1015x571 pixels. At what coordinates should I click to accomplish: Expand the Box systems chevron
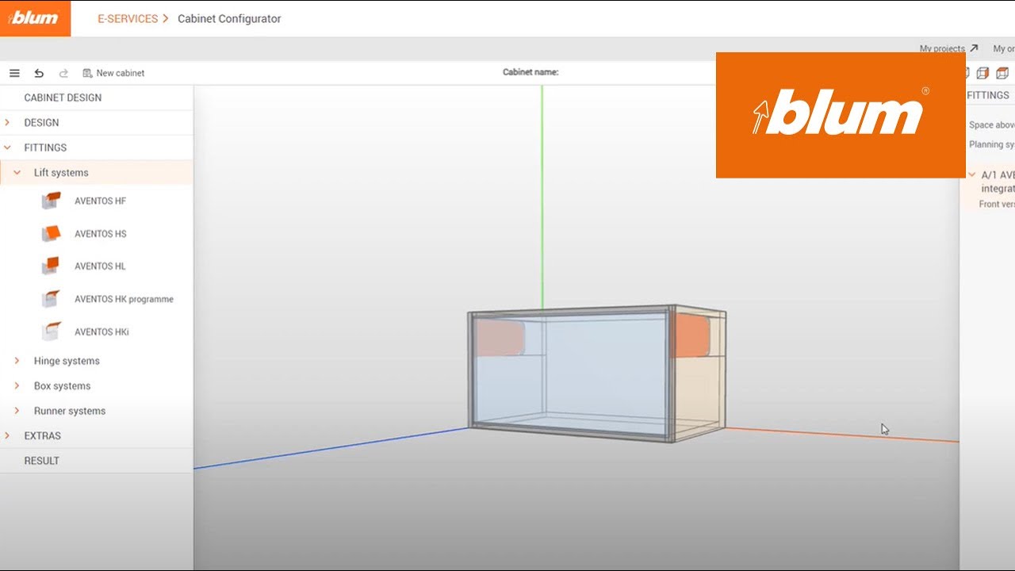pyautogui.click(x=17, y=385)
